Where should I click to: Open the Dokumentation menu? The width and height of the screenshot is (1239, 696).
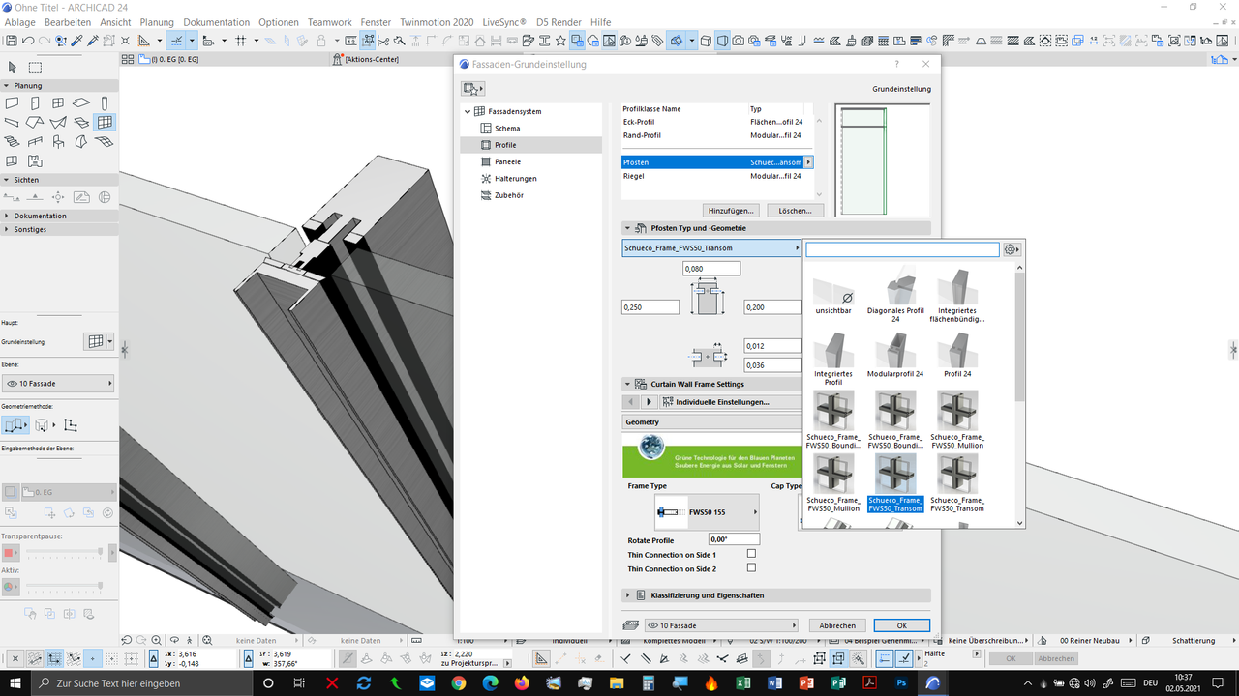pos(216,22)
